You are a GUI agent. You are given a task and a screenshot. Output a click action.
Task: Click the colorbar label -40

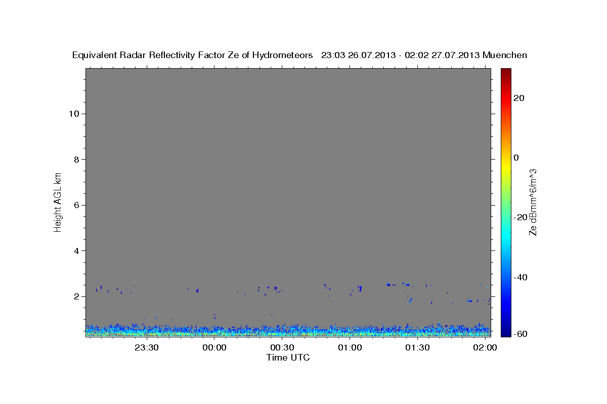(x=521, y=277)
